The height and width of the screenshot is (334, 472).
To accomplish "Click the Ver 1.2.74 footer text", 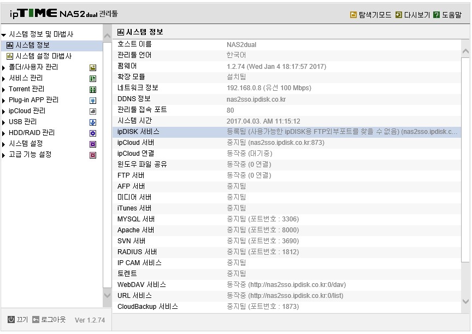I will click(x=90, y=320).
